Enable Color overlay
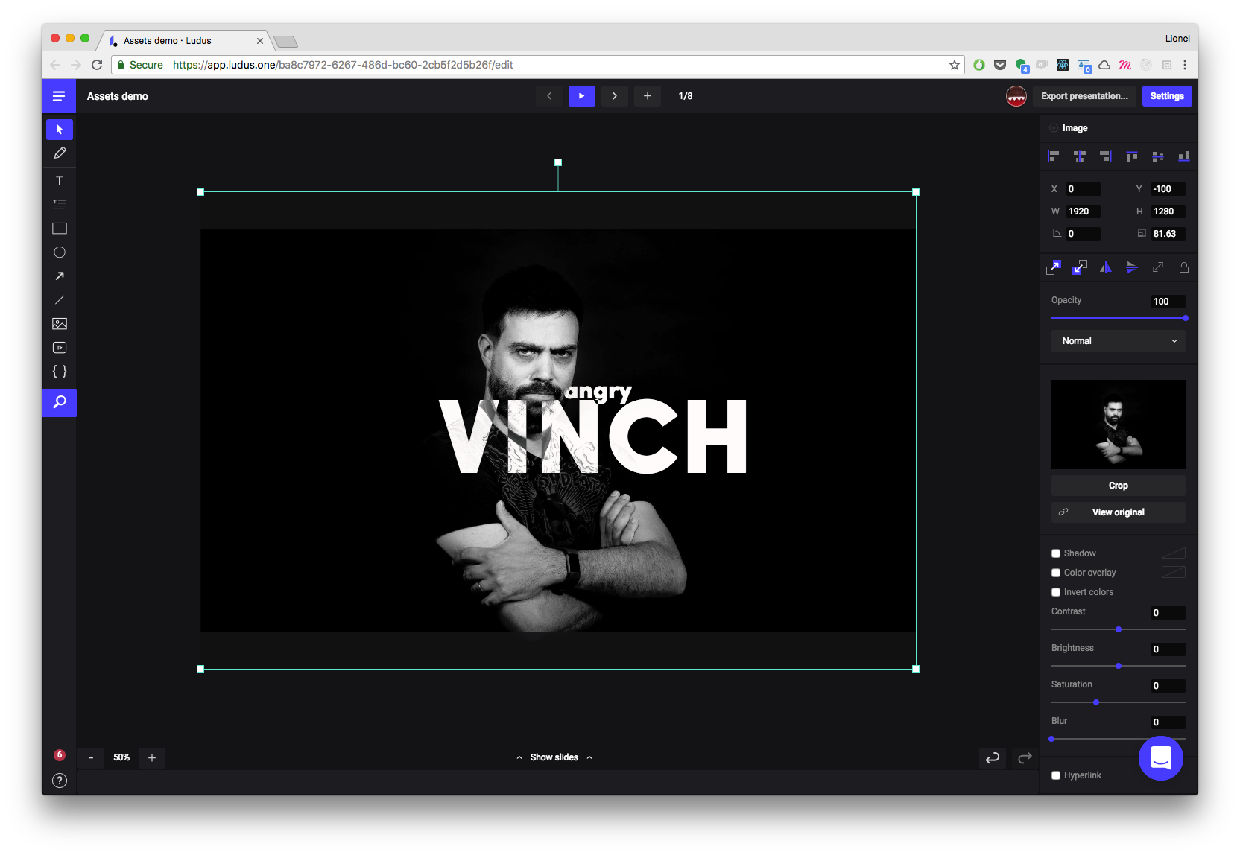 click(x=1056, y=572)
